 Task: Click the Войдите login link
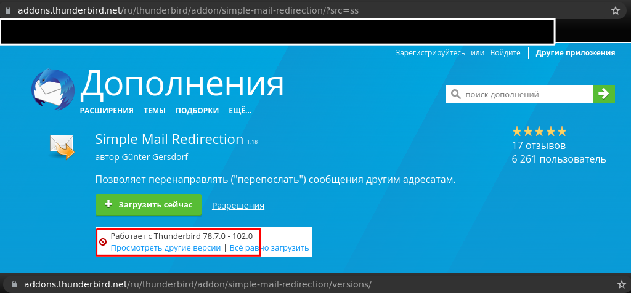pos(505,53)
